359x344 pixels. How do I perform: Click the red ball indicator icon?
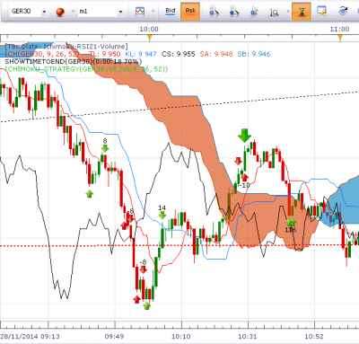[60, 12]
